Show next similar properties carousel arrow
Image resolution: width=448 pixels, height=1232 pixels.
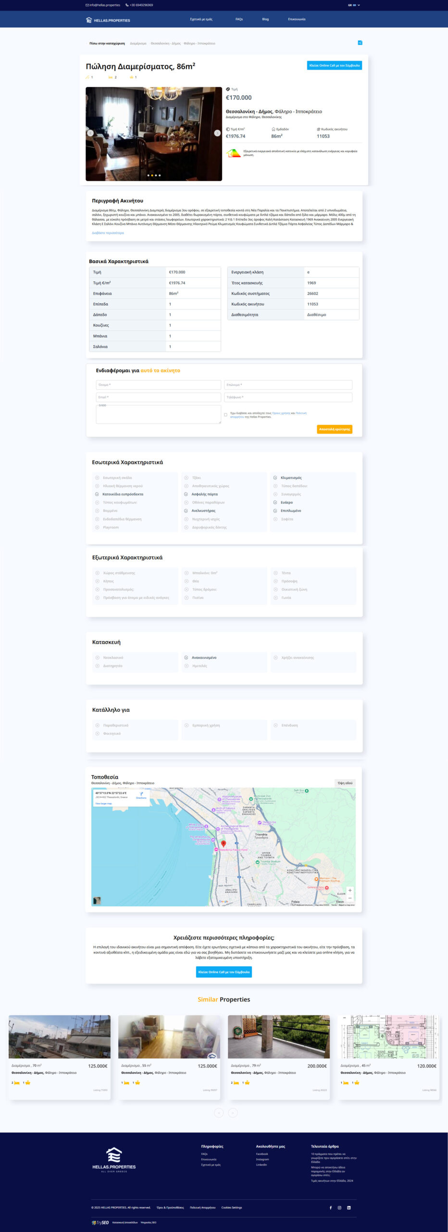[x=233, y=1113]
